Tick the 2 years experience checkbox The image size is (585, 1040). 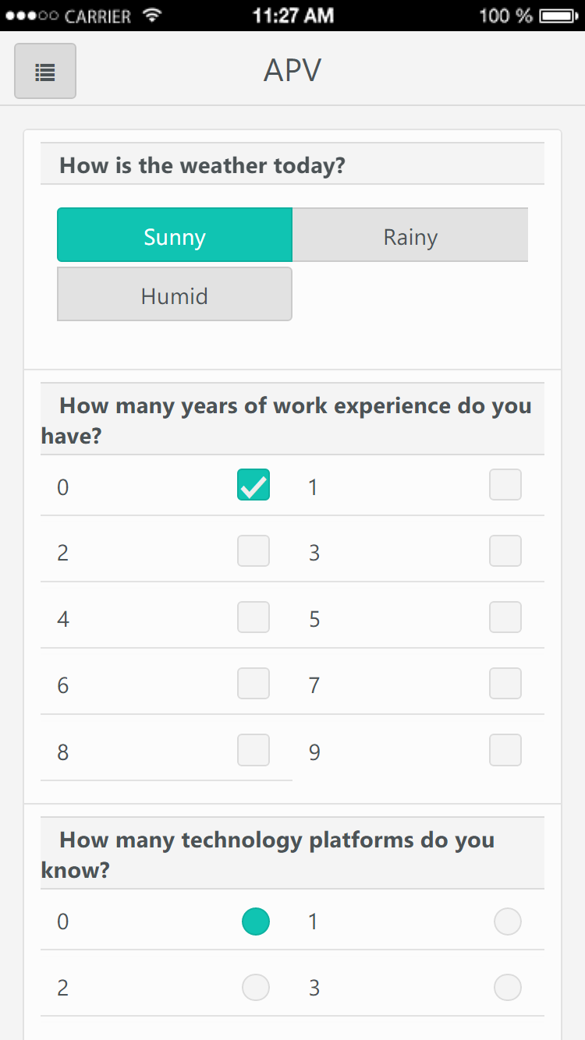click(253, 551)
